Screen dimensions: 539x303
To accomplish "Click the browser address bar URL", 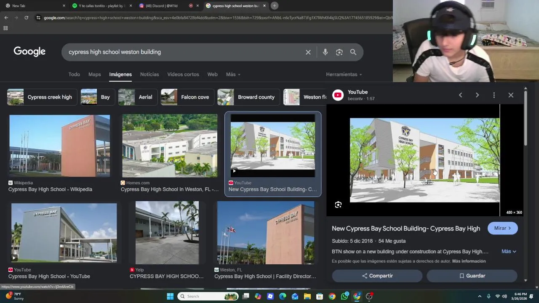I will (217, 18).
